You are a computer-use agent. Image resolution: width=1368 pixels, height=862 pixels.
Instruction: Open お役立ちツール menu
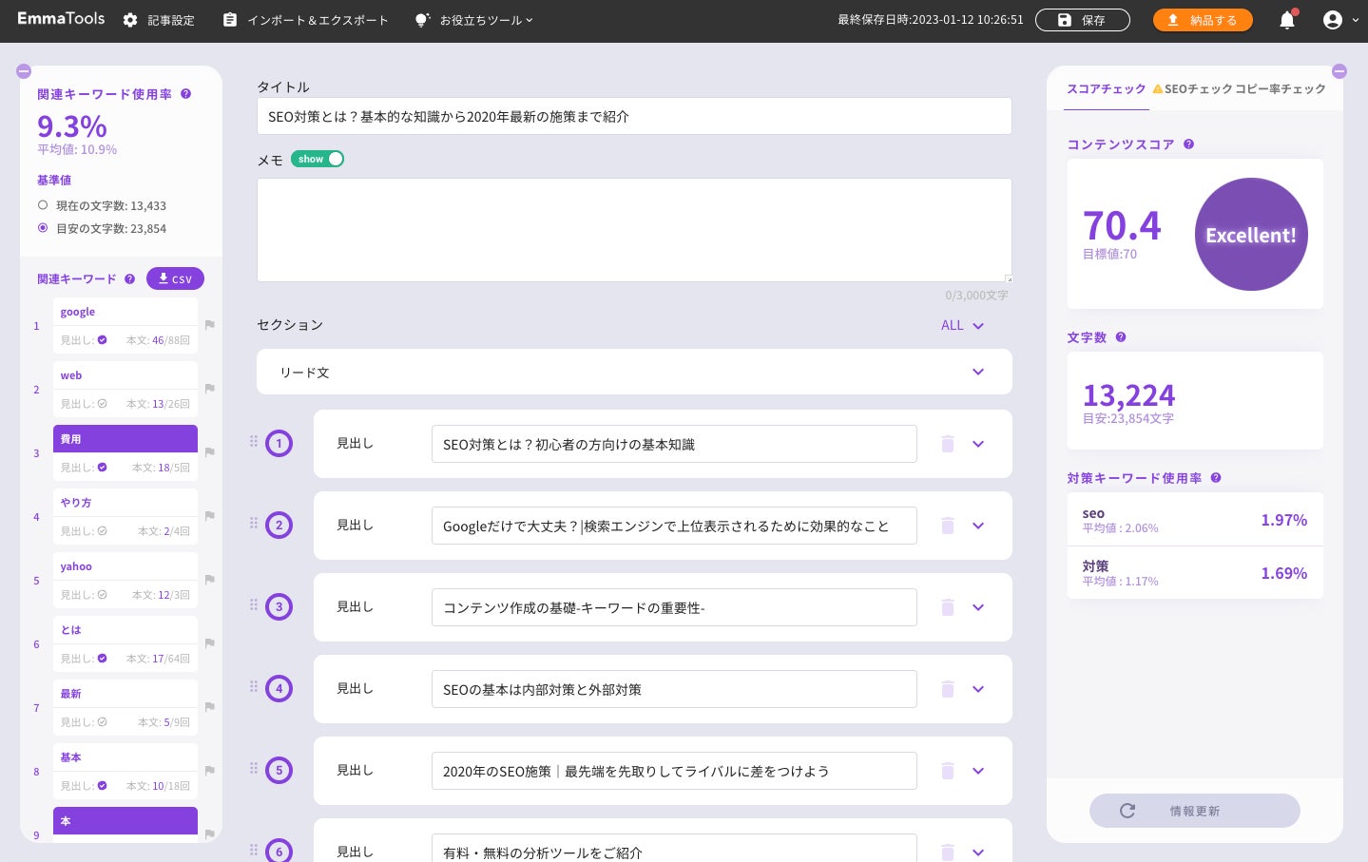474,20
